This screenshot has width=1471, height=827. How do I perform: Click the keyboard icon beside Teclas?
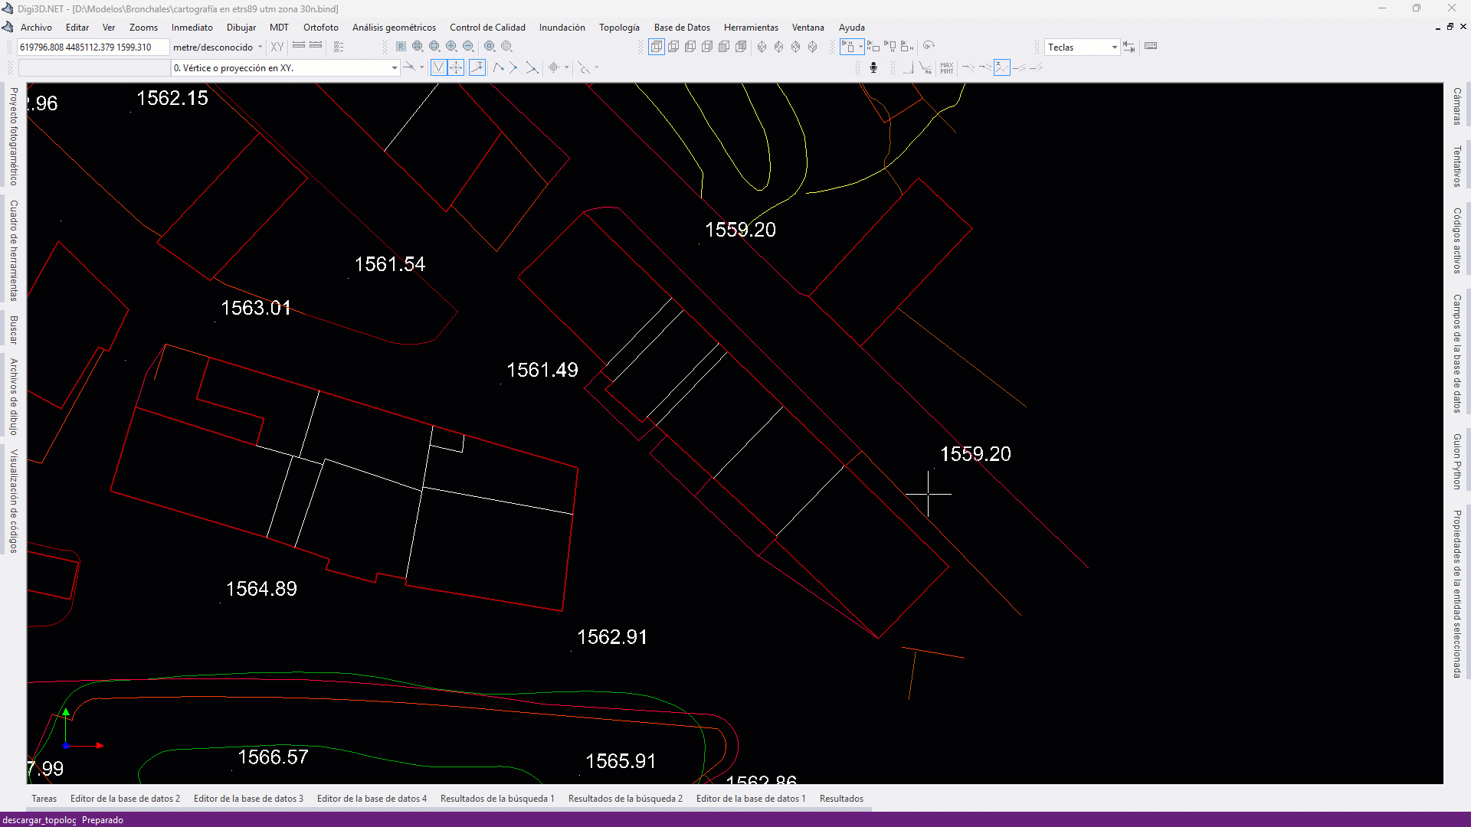(1151, 46)
